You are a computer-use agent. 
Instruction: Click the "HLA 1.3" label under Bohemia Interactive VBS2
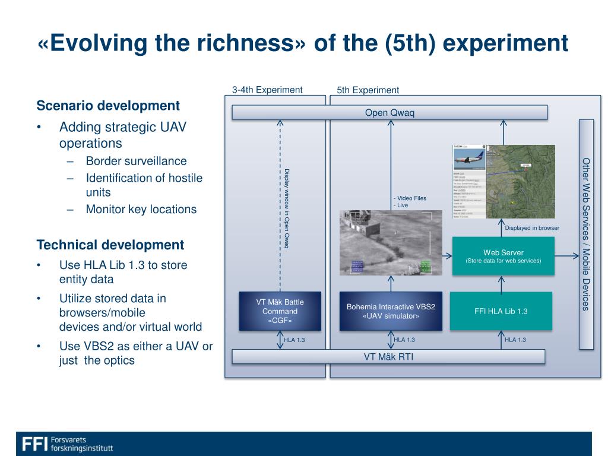coord(404,340)
